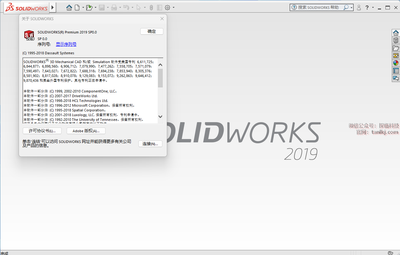Click the user login profile icon

click(x=359, y=8)
